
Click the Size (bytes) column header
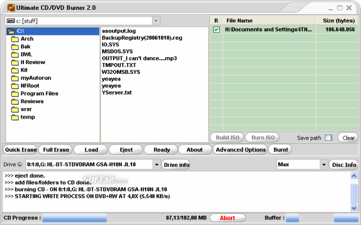[x=337, y=21]
